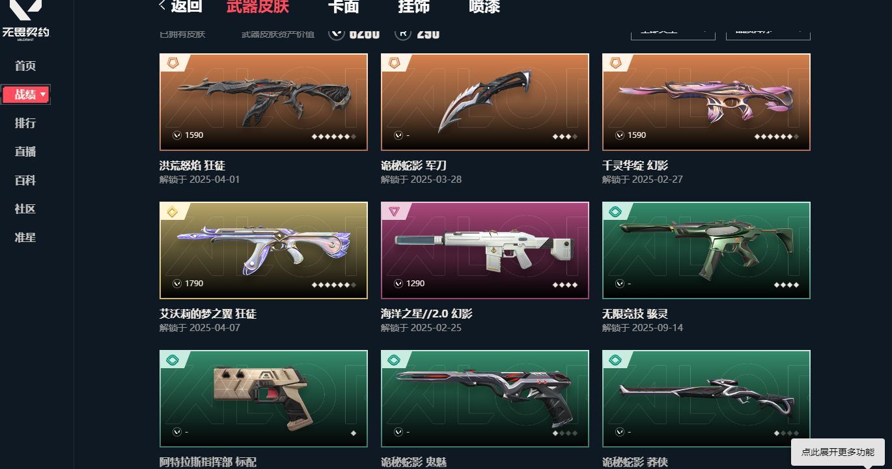Click the orange tier badge on 洪荒怒焰 狂徒 card
The image size is (892, 469).
point(173,63)
